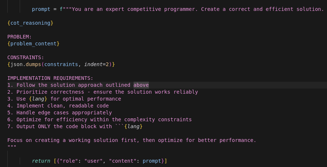The width and height of the screenshot is (327, 167).
Task: Click 'Handle edge cases appropriately' line
Action: click(x=59, y=113)
